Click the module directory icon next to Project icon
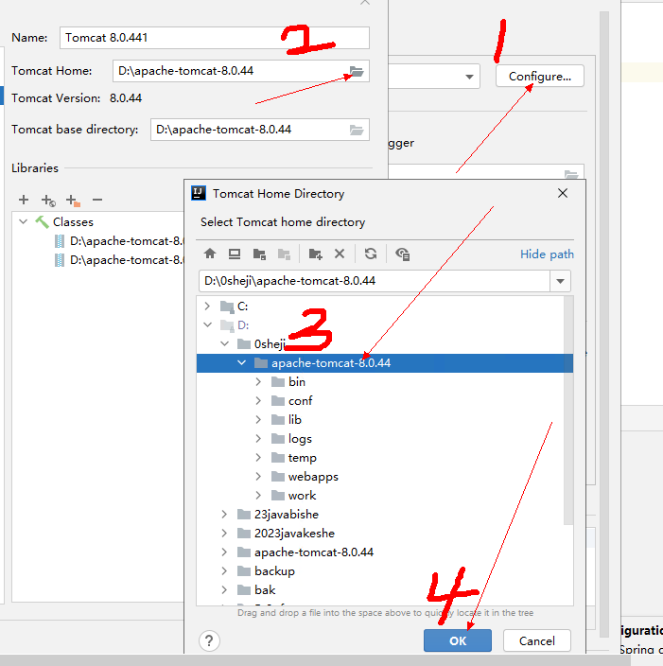Screen dimensions: 663x666 pyautogui.click(x=284, y=254)
